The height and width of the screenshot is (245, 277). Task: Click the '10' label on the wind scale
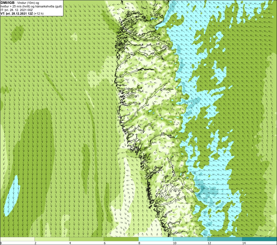(x=175, y=243)
